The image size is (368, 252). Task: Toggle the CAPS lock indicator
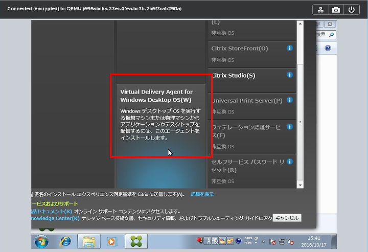tap(248, 238)
